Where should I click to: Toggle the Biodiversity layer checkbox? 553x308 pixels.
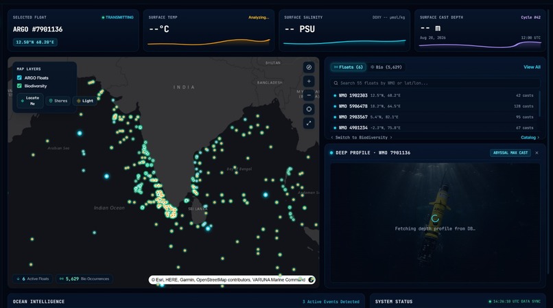coord(19,86)
